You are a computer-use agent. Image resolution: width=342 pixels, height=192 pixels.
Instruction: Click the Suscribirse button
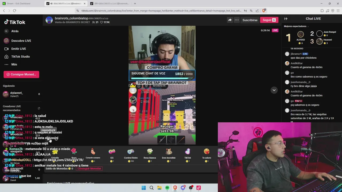pos(250,20)
